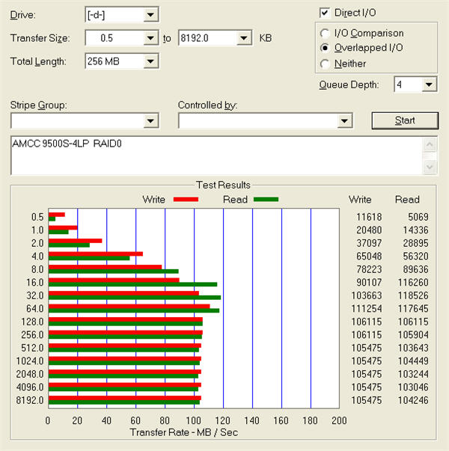Viewport: 449px width, 451px height.
Task: Expand the maximum Transfer Size dropdown (8192.0)
Action: pos(244,38)
